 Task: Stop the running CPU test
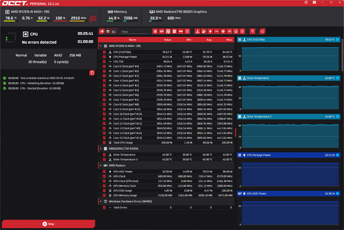click(48, 224)
